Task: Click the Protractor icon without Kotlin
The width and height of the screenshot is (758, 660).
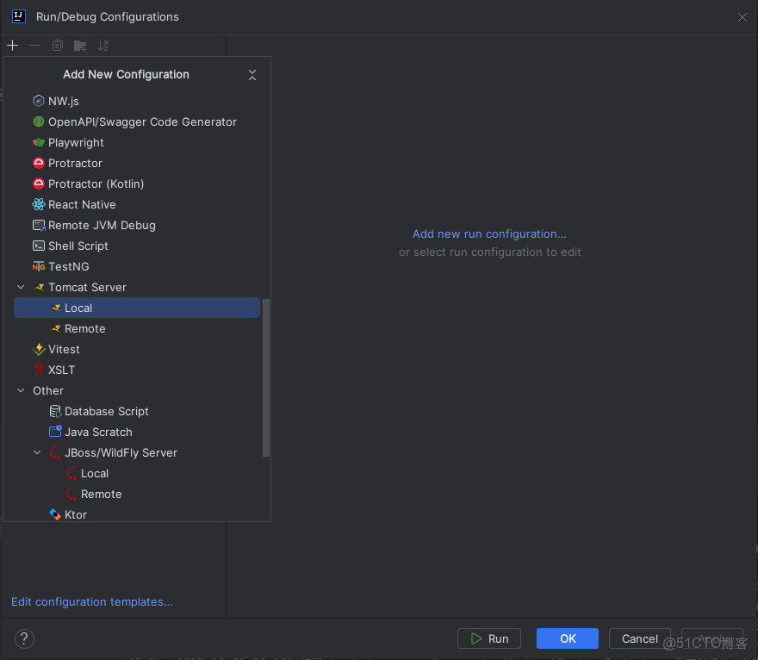Action: [39, 164]
